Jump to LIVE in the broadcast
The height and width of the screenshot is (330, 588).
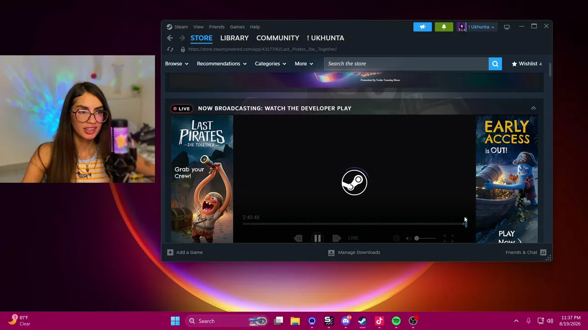coord(353,238)
